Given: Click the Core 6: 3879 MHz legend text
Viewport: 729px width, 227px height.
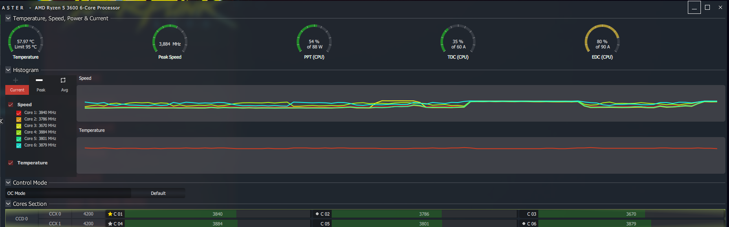Looking at the screenshot, I should 40,145.
